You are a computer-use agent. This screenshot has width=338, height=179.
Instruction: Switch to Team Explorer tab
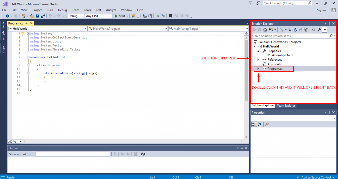(x=286, y=105)
